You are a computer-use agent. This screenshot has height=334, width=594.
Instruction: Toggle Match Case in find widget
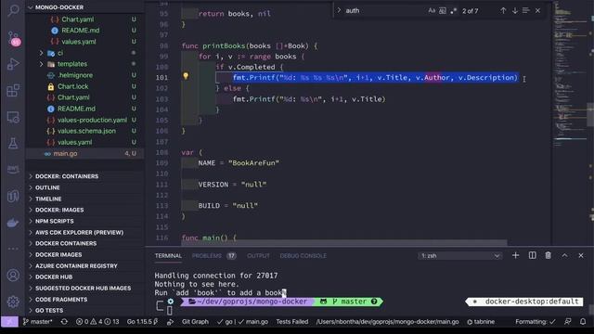click(x=432, y=10)
